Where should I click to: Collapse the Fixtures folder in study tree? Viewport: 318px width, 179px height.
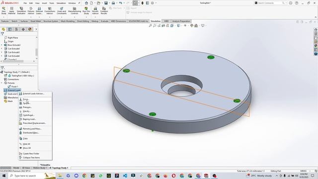2,83
